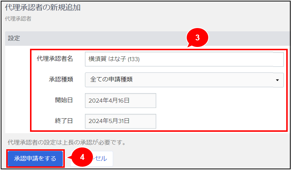Click employee number (133) in the name field
The height and width of the screenshot is (170, 291).
point(134,59)
